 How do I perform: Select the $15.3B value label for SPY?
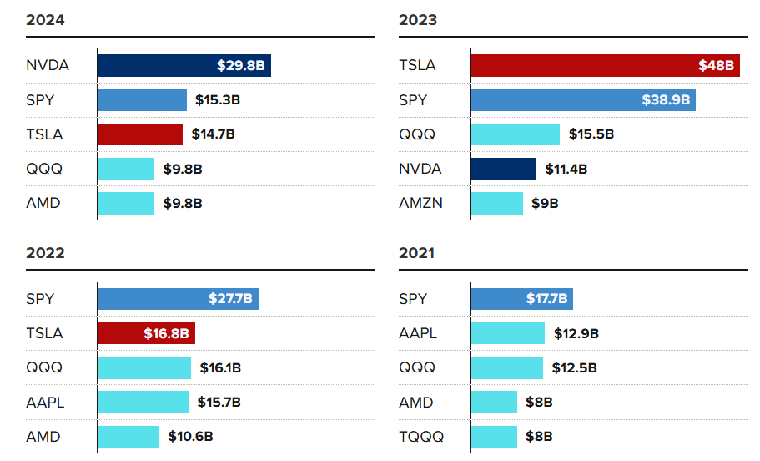click(x=218, y=100)
